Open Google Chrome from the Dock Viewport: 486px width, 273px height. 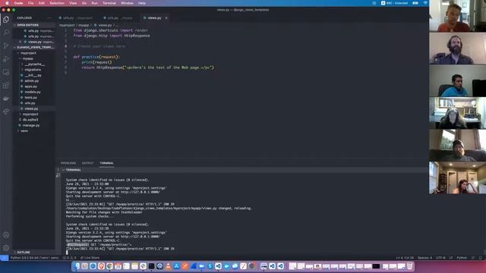click(109, 266)
